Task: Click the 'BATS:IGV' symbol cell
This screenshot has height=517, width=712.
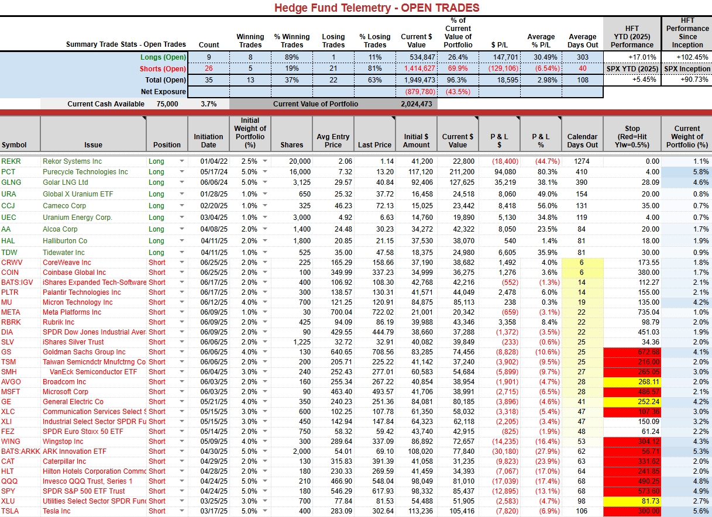Action: (20, 282)
